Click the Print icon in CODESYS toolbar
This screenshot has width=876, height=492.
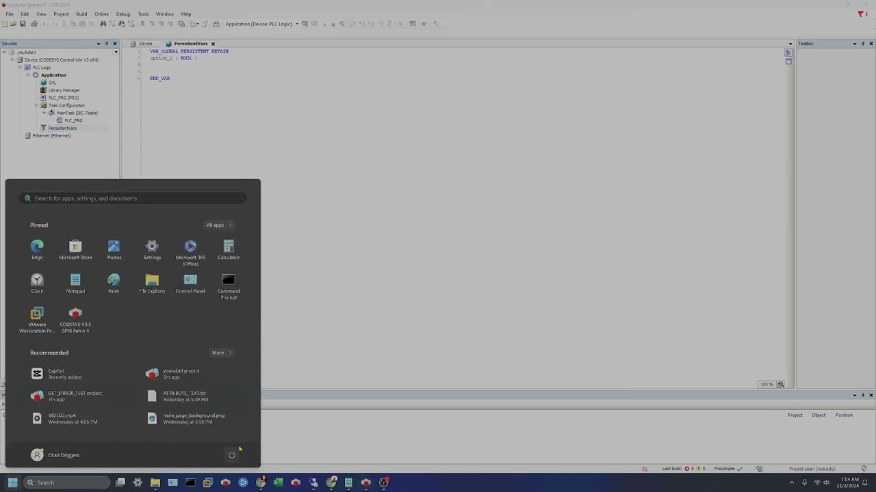pyautogui.click(x=34, y=24)
